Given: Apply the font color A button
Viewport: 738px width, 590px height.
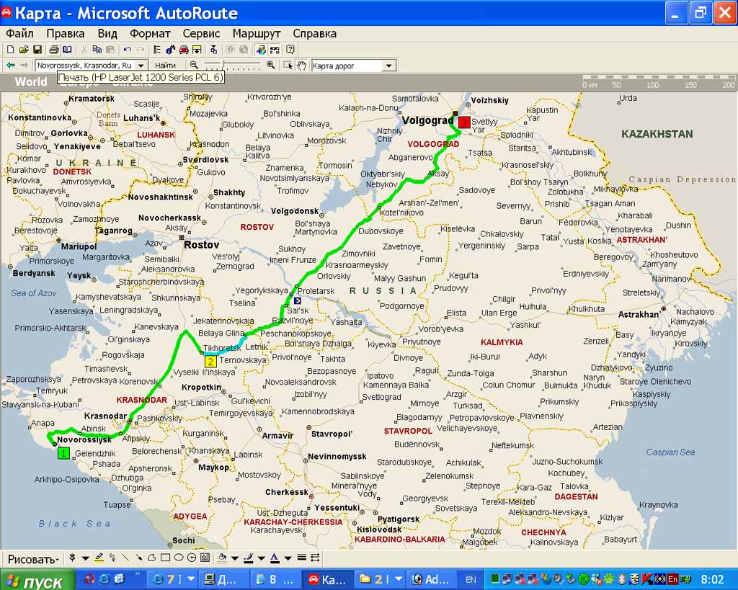Looking at the screenshot, I should click(x=275, y=558).
